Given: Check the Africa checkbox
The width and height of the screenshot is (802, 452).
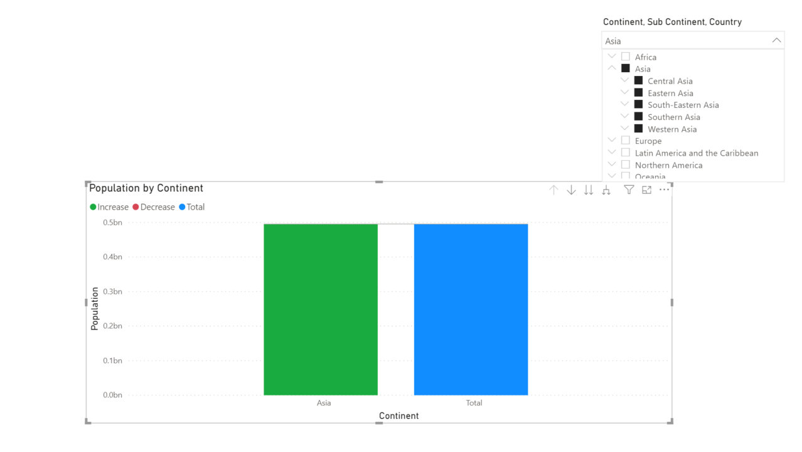Looking at the screenshot, I should coord(626,56).
